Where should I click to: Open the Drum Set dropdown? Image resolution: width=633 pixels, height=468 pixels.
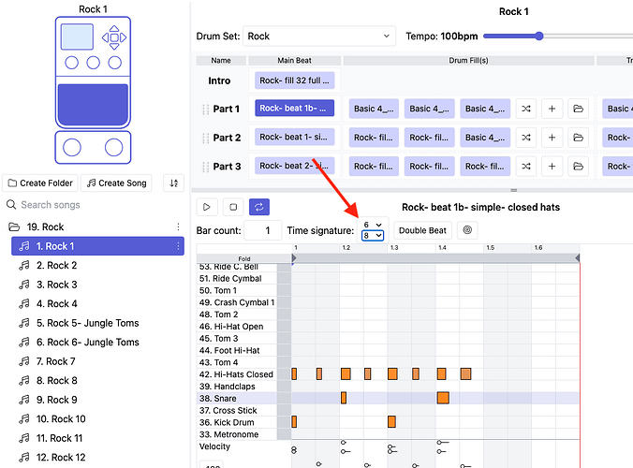click(318, 37)
